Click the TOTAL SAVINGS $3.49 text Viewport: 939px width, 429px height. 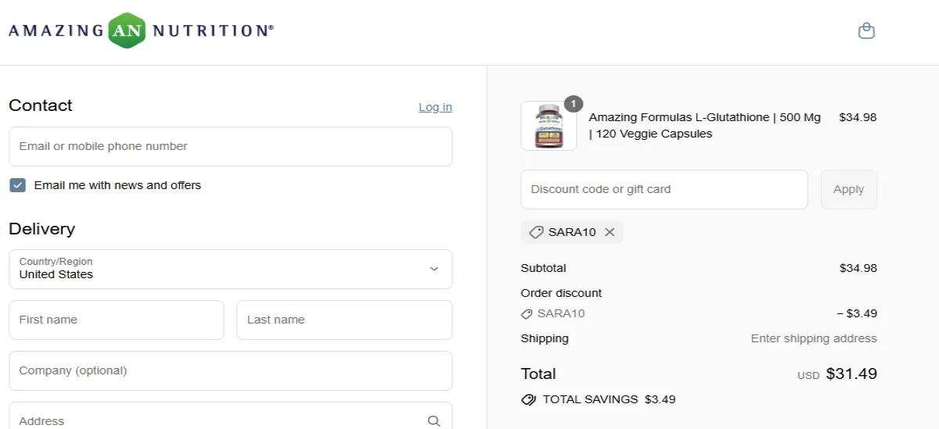click(609, 399)
